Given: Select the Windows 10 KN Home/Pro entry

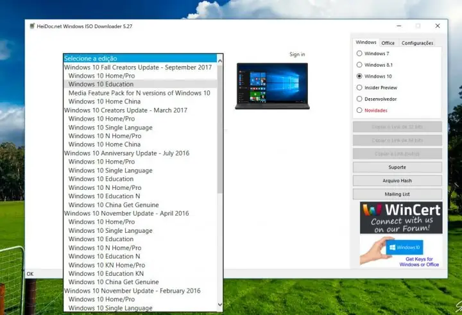Looking at the screenshot, I should click(141, 265).
